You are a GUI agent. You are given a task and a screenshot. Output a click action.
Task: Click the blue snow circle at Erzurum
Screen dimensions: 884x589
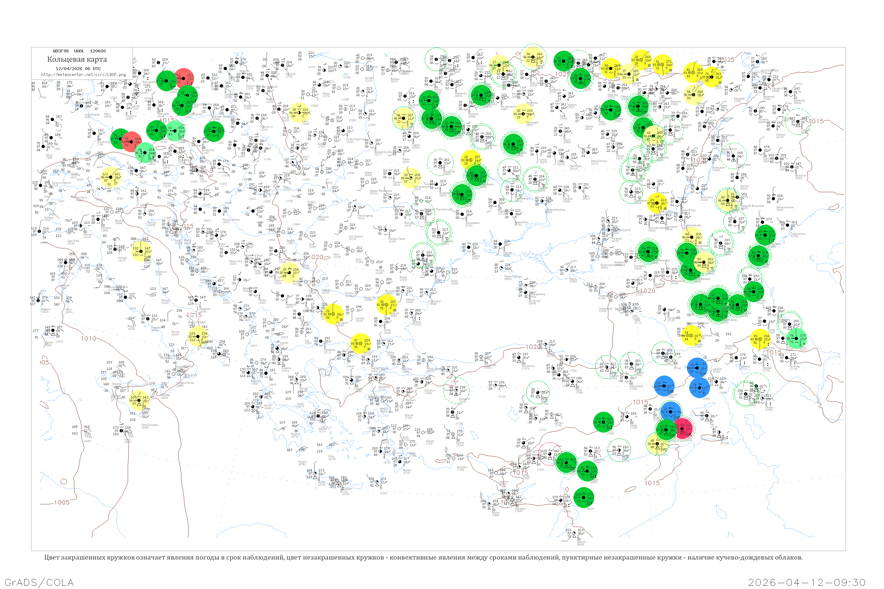[664, 386]
